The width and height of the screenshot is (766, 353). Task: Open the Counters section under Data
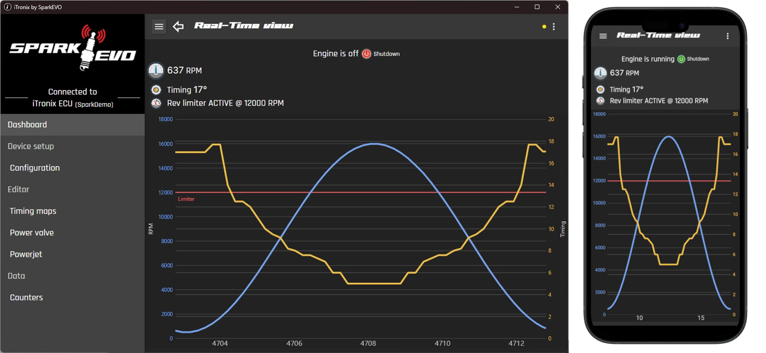click(26, 297)
